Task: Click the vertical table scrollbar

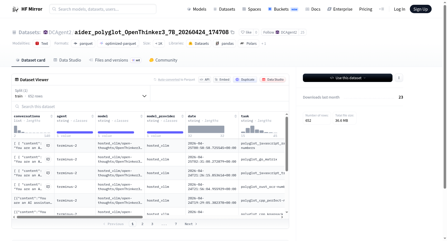Action: coord(287,144)
